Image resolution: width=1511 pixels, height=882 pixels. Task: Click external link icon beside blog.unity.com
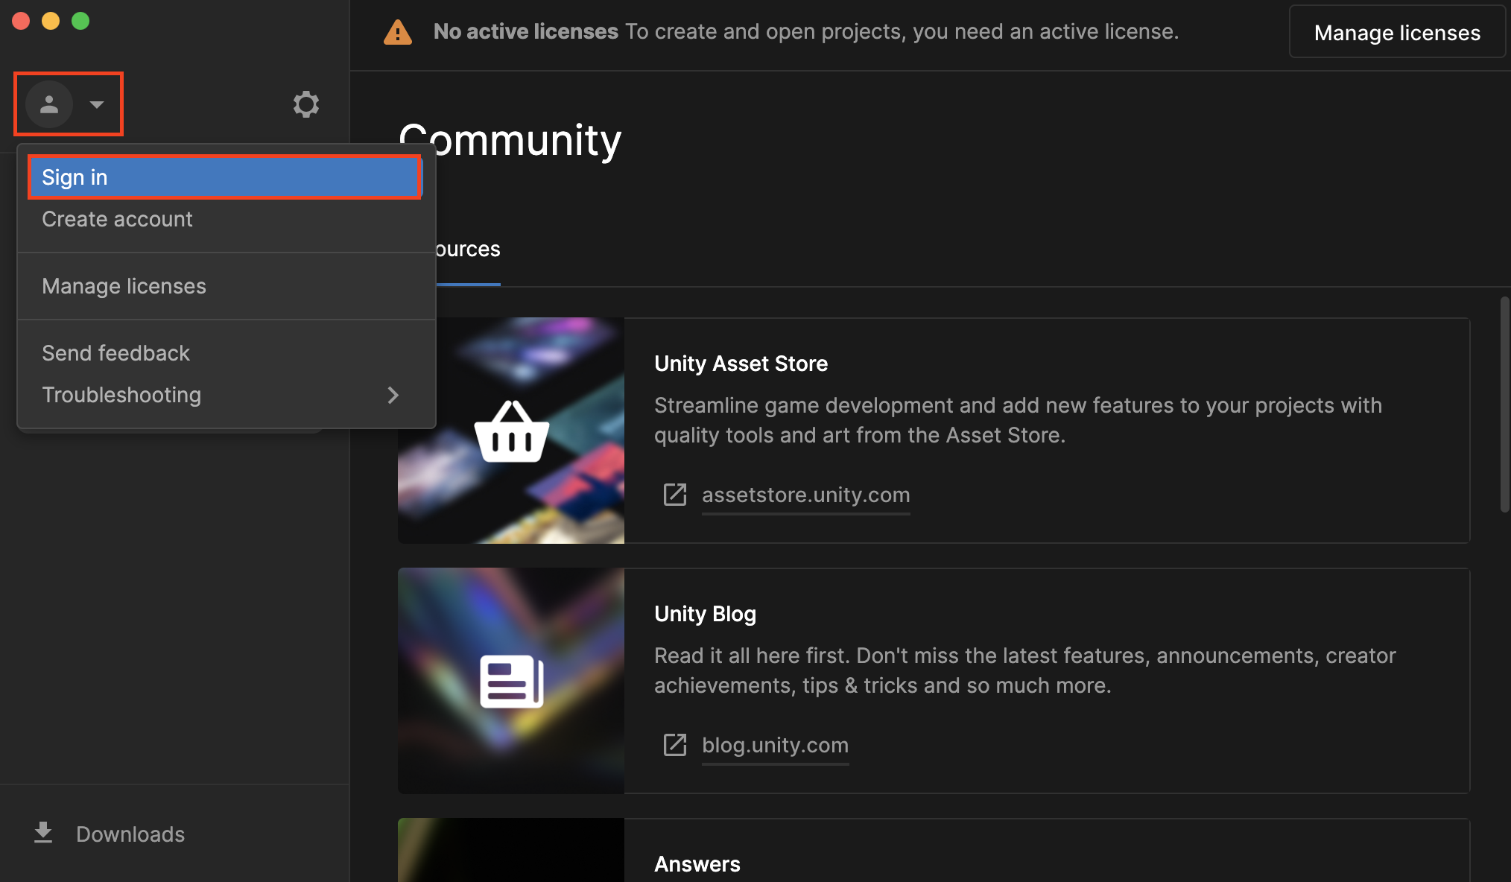[x=675, y=745]
